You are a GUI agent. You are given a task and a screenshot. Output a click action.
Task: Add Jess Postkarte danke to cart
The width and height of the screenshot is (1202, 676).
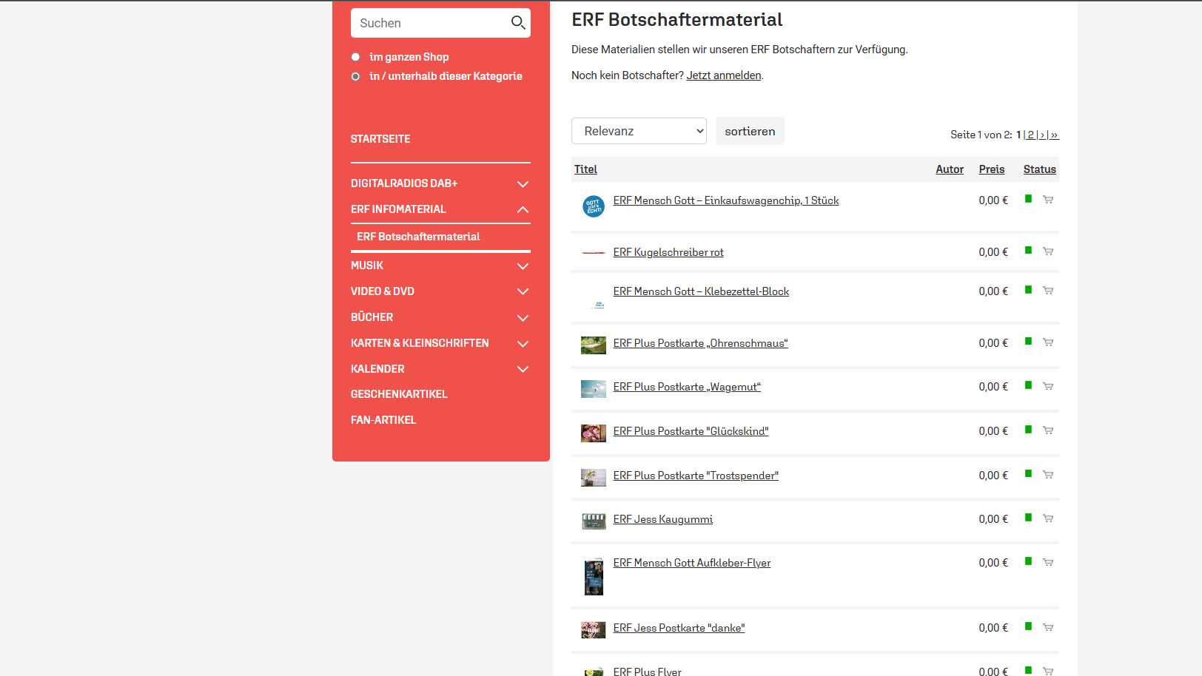tap(1048, 627)
